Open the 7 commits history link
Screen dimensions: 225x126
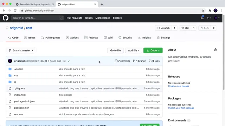(x=122, y=61)
